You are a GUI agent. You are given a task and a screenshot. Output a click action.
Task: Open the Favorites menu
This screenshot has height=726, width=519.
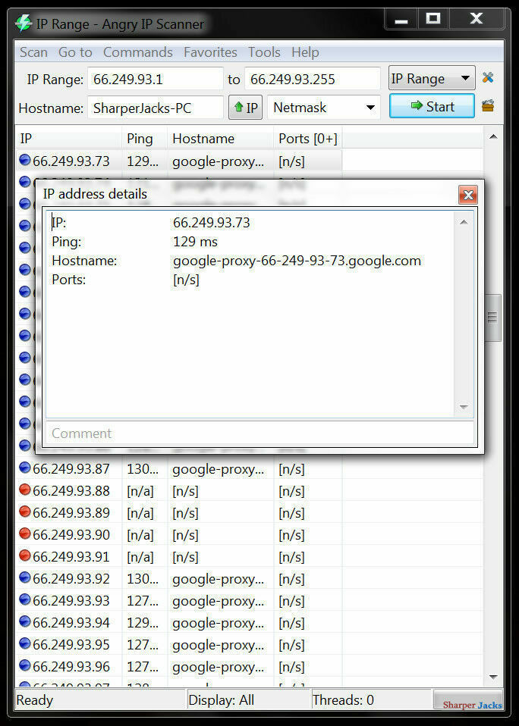click(210, 52)
